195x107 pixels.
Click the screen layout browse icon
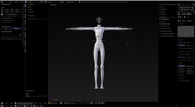26,2
